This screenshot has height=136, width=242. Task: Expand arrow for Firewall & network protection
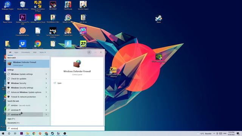(46, 97)
